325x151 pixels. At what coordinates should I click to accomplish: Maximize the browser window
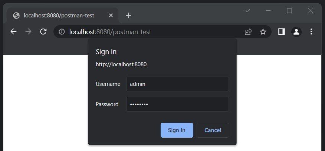pyautogui.click(x=289, y=11)
